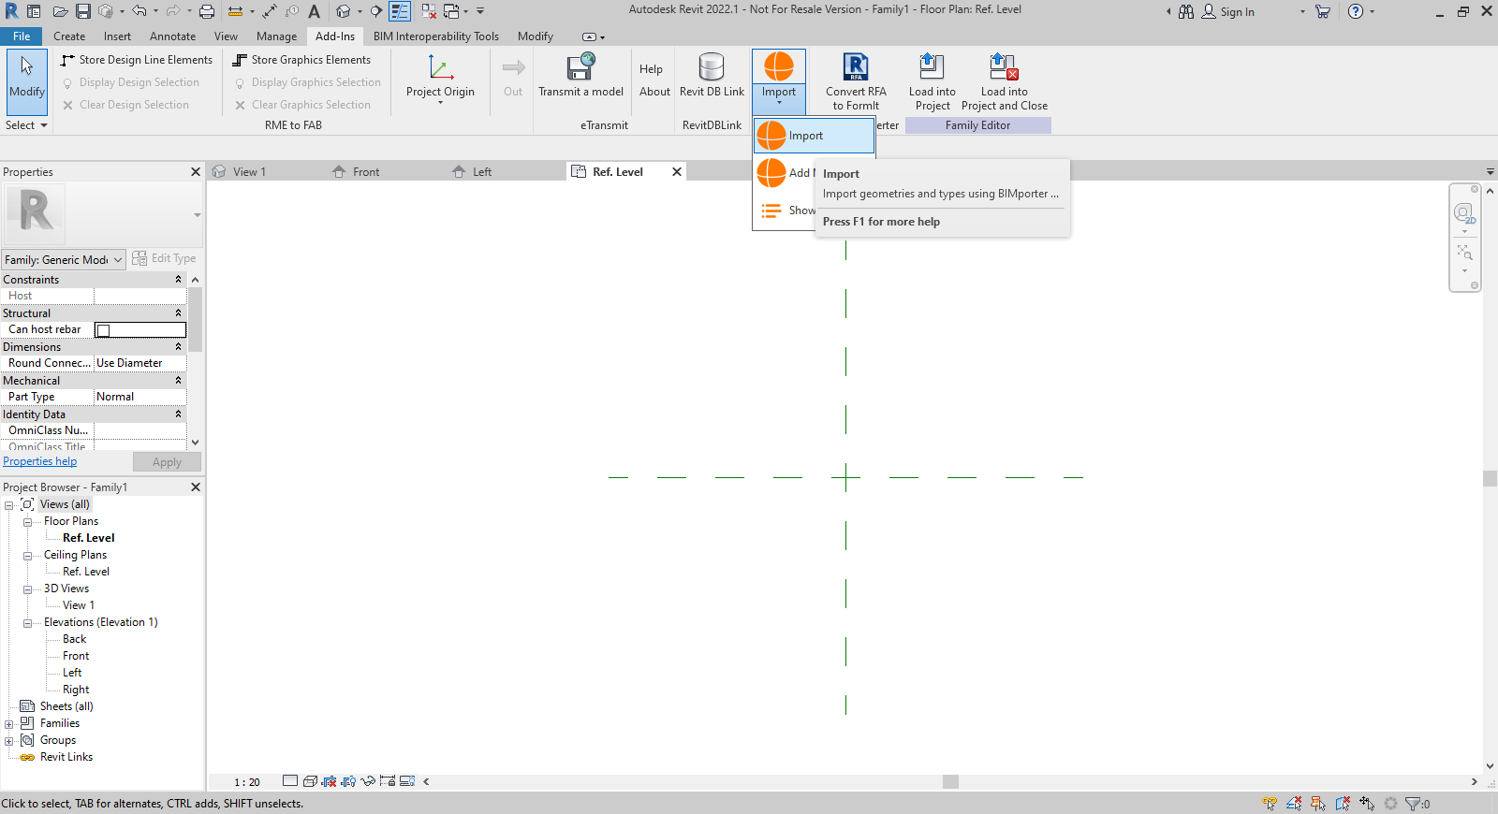Screen dimensions: 1498x814
Task: Click the horizontal scrollbar thumb of canvas
Action: 950,781
